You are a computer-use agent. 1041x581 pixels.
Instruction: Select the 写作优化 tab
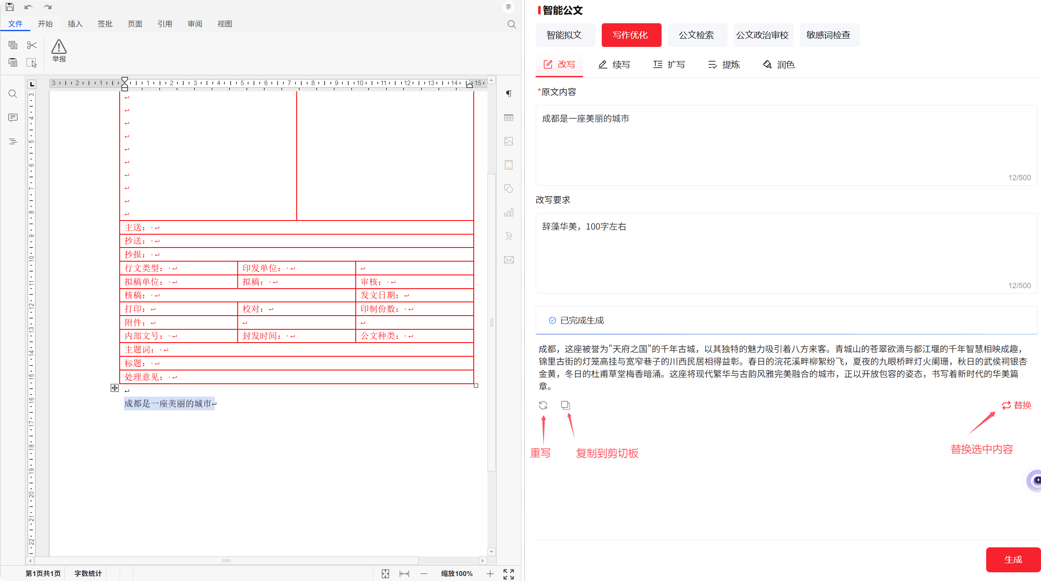pyautogui.click(x=631, y=35)
